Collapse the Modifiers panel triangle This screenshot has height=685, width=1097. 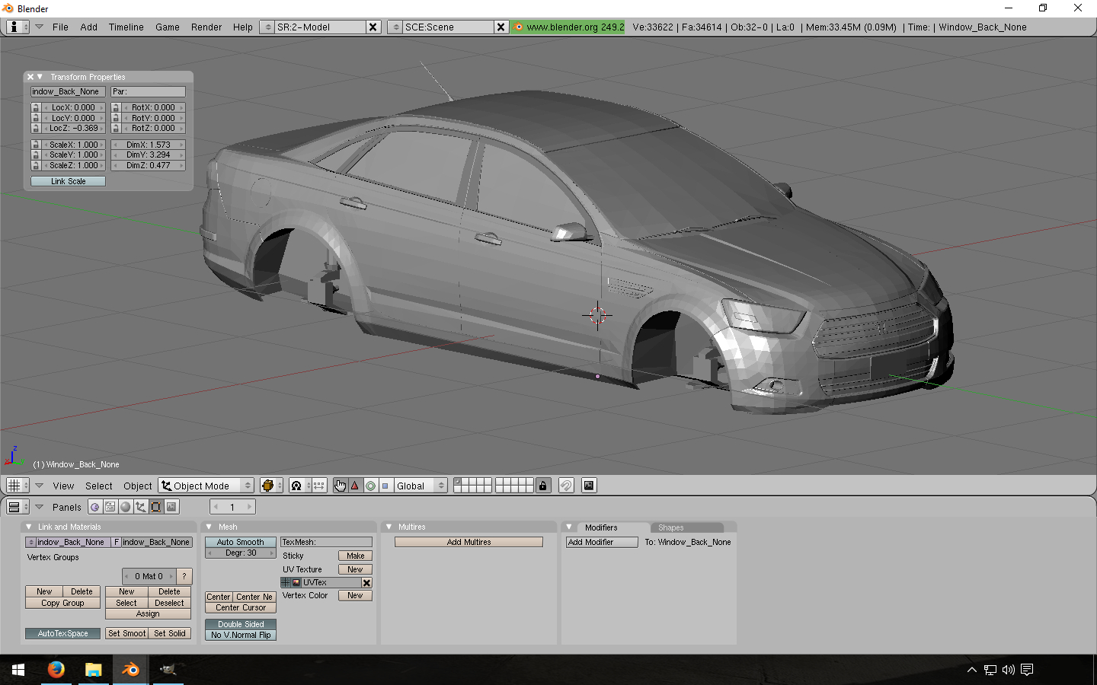pos(569,527)
